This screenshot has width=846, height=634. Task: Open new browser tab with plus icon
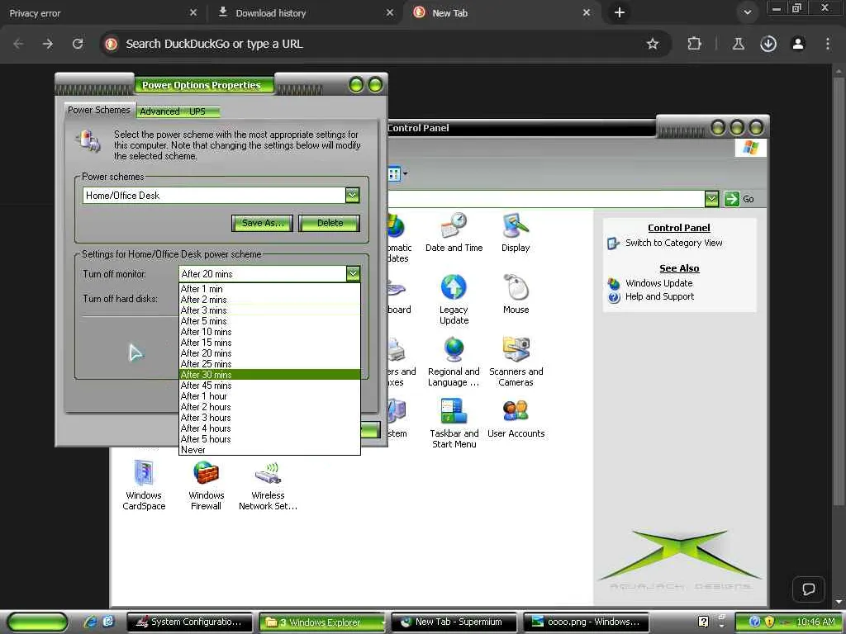coord(620,12)
